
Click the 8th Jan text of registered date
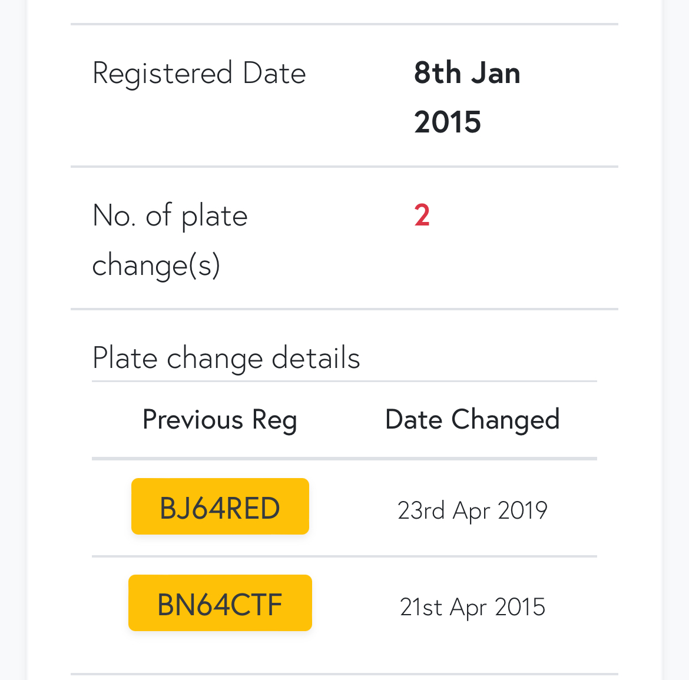point(467,73)
